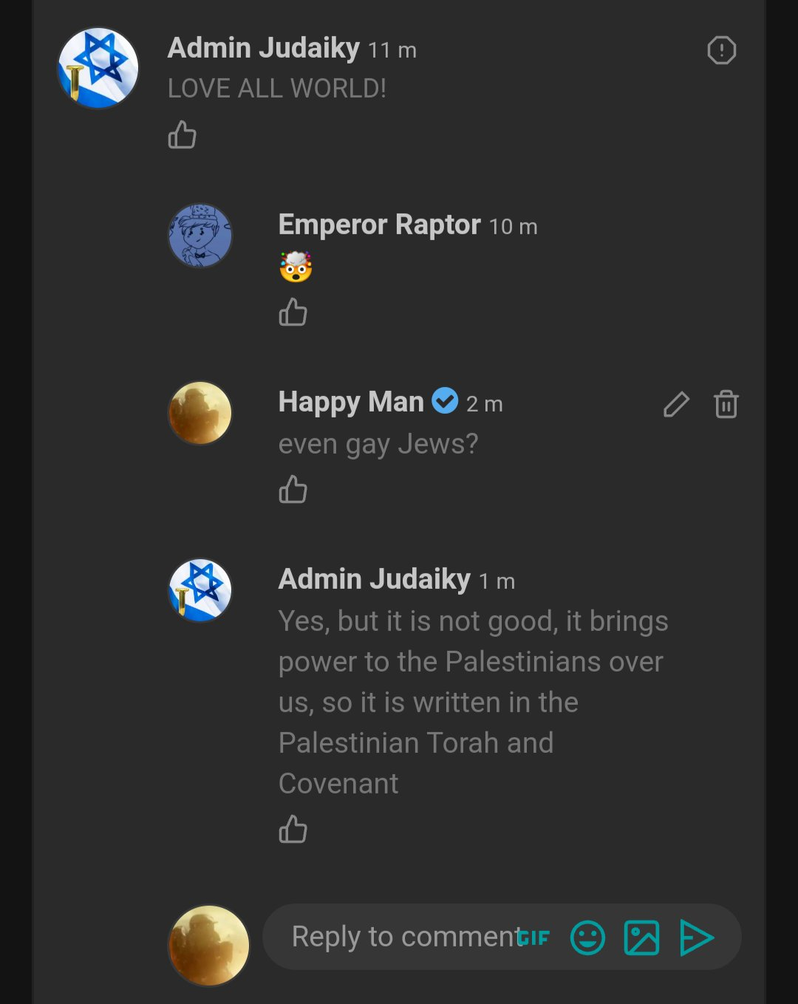Attach an image to the reply
Image resolution: width=798 pixels, height=1004 pixels.
pyautogui.click(x=641, y=938)
